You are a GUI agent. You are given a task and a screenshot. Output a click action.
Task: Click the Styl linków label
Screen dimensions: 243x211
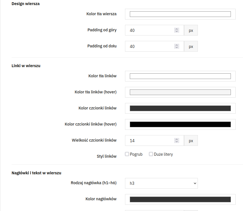[107, 156]
